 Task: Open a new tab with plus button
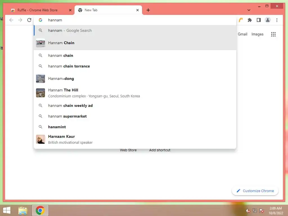pos(148,10)
